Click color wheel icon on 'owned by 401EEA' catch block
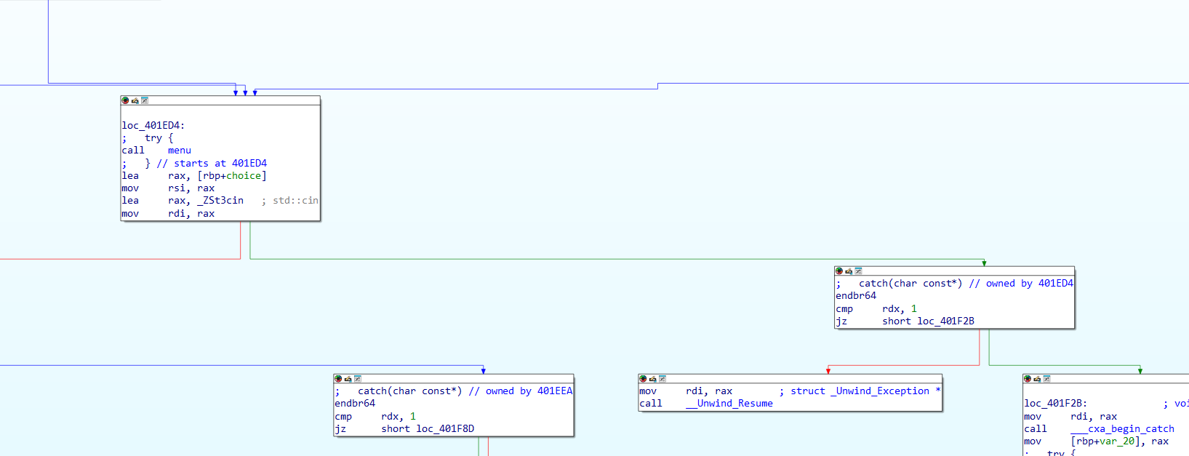The width and height of the screenshot is (1189, 456). [x=337, y=379]
